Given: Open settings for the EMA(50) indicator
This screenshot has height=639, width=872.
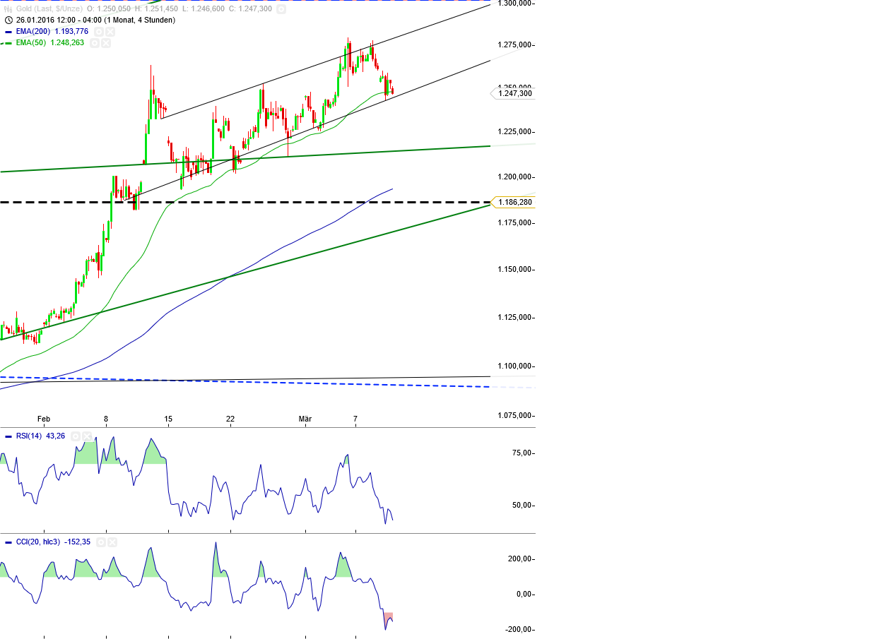Looking at the screenshot, I should [x=95, y=43].
